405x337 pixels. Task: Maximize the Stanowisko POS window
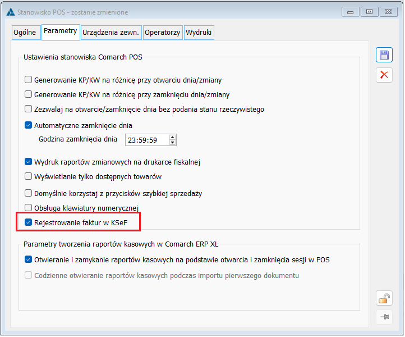tap(370, 12)
